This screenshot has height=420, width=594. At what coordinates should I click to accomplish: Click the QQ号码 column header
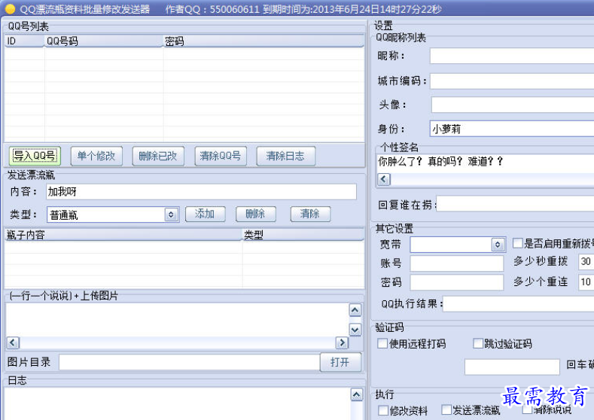104,41
